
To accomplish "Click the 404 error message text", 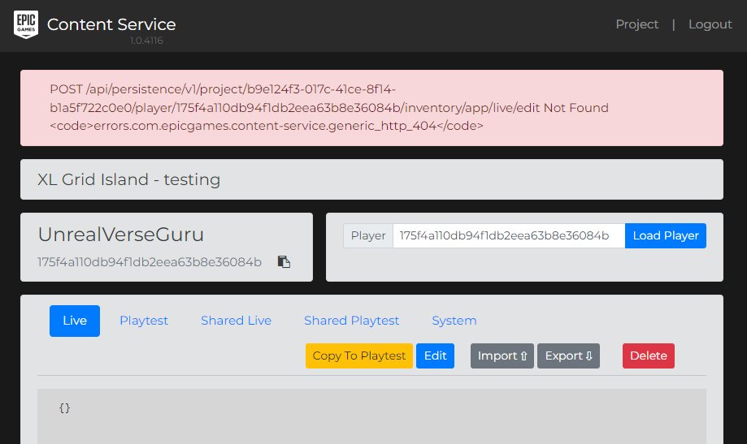I will 329,107.
